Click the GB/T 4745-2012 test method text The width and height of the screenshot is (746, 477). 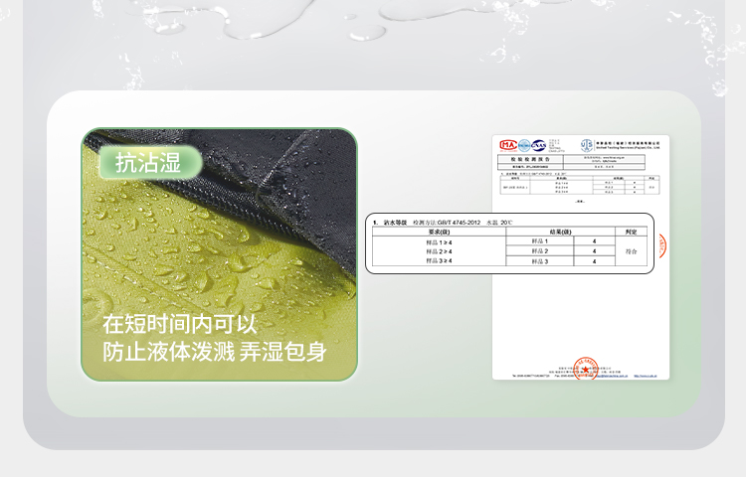coord(459,223)
